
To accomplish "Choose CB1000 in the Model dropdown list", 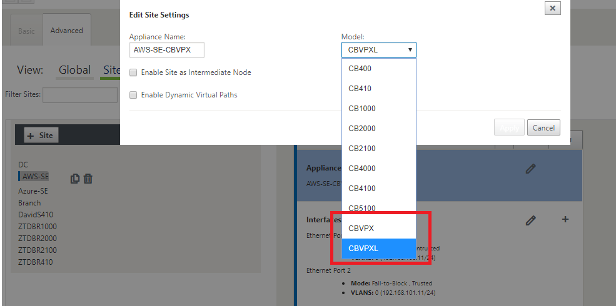I will [x=379, y=109].
